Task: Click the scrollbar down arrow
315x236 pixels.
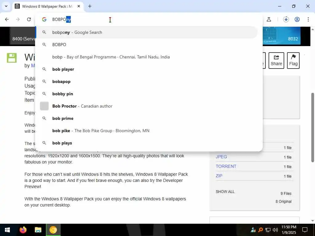Action: [x=313, y=221]
